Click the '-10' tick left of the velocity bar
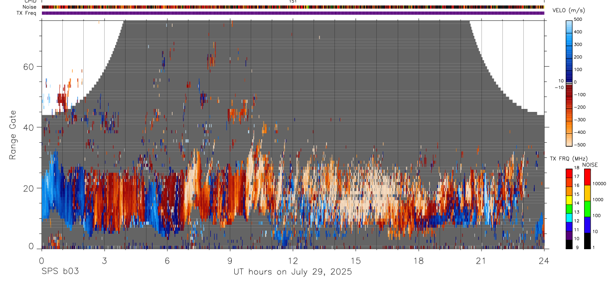The width and height of the screenshot is (612, 282). (558, 88)
